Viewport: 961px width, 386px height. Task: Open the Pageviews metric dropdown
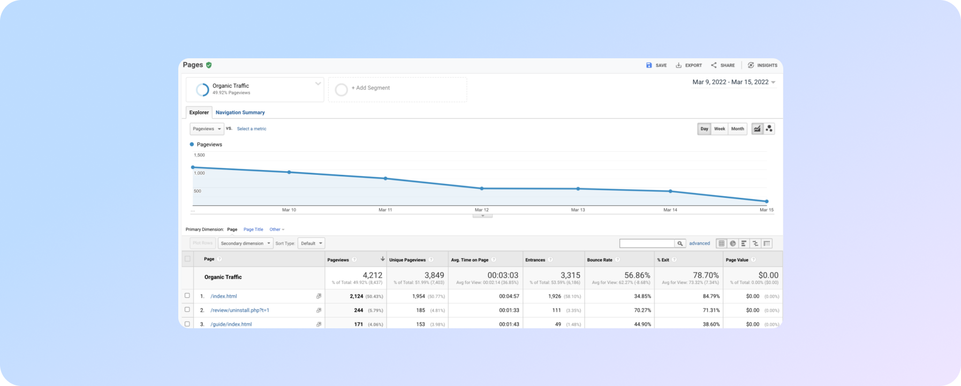point(207,129)
